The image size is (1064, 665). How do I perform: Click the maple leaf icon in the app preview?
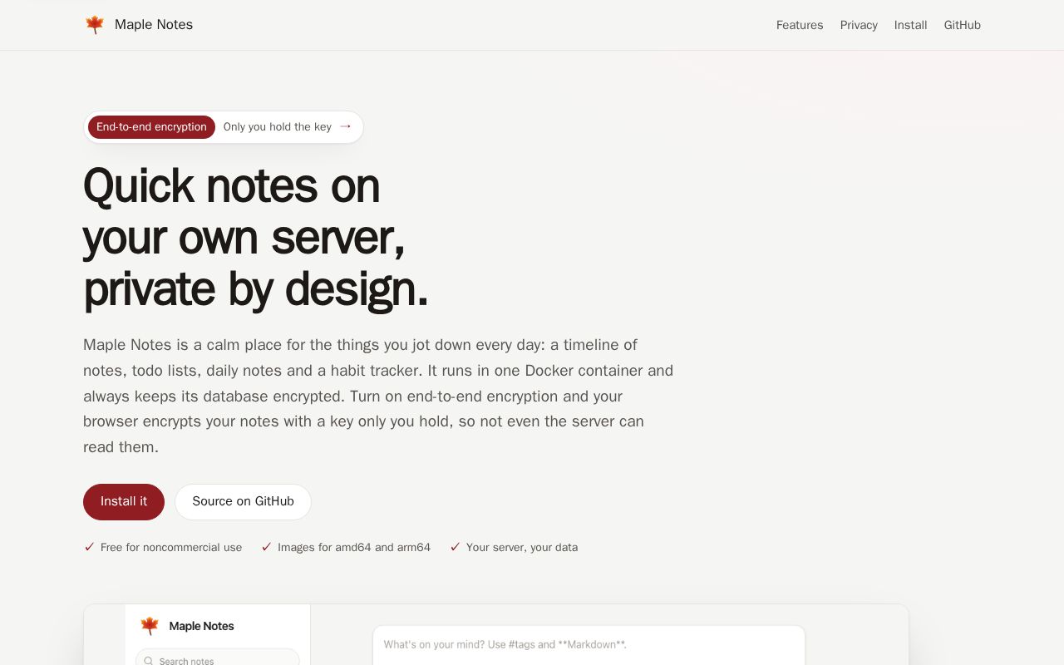[x=150, y=626]
